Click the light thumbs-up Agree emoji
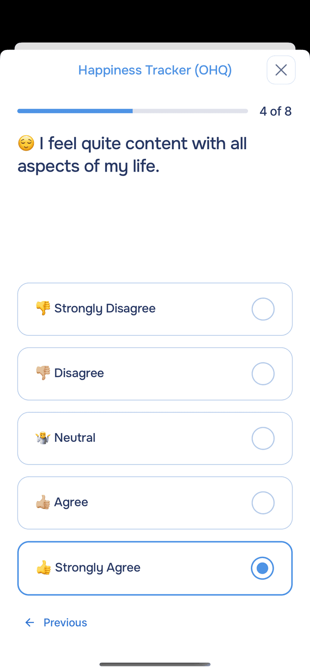 (43, 502)
